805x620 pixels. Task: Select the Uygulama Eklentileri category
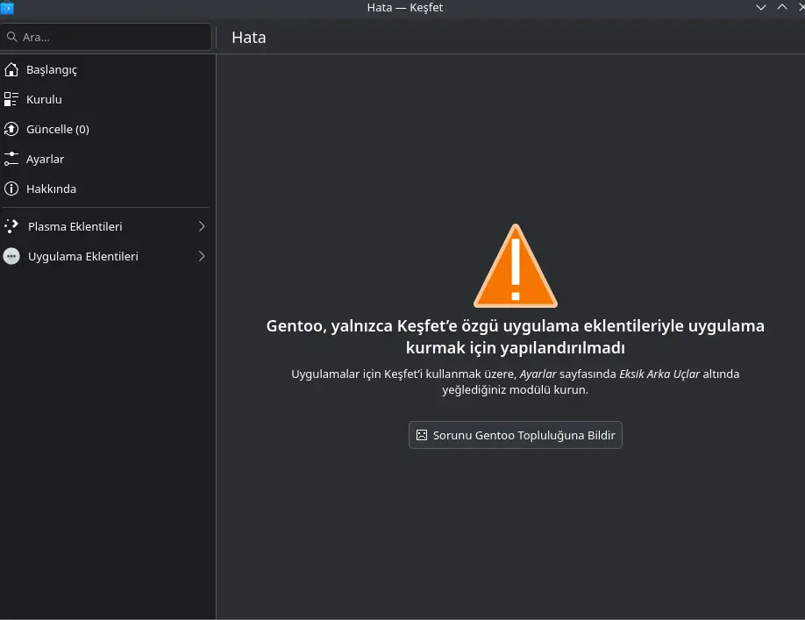tap(106, 256)
